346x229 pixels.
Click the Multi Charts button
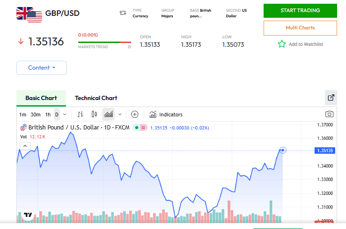tap(300, 28)
